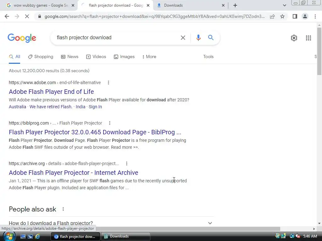Open the India sitelink
Image resolution: width=322 pixels, height=241 pixels.
point(80,107)
